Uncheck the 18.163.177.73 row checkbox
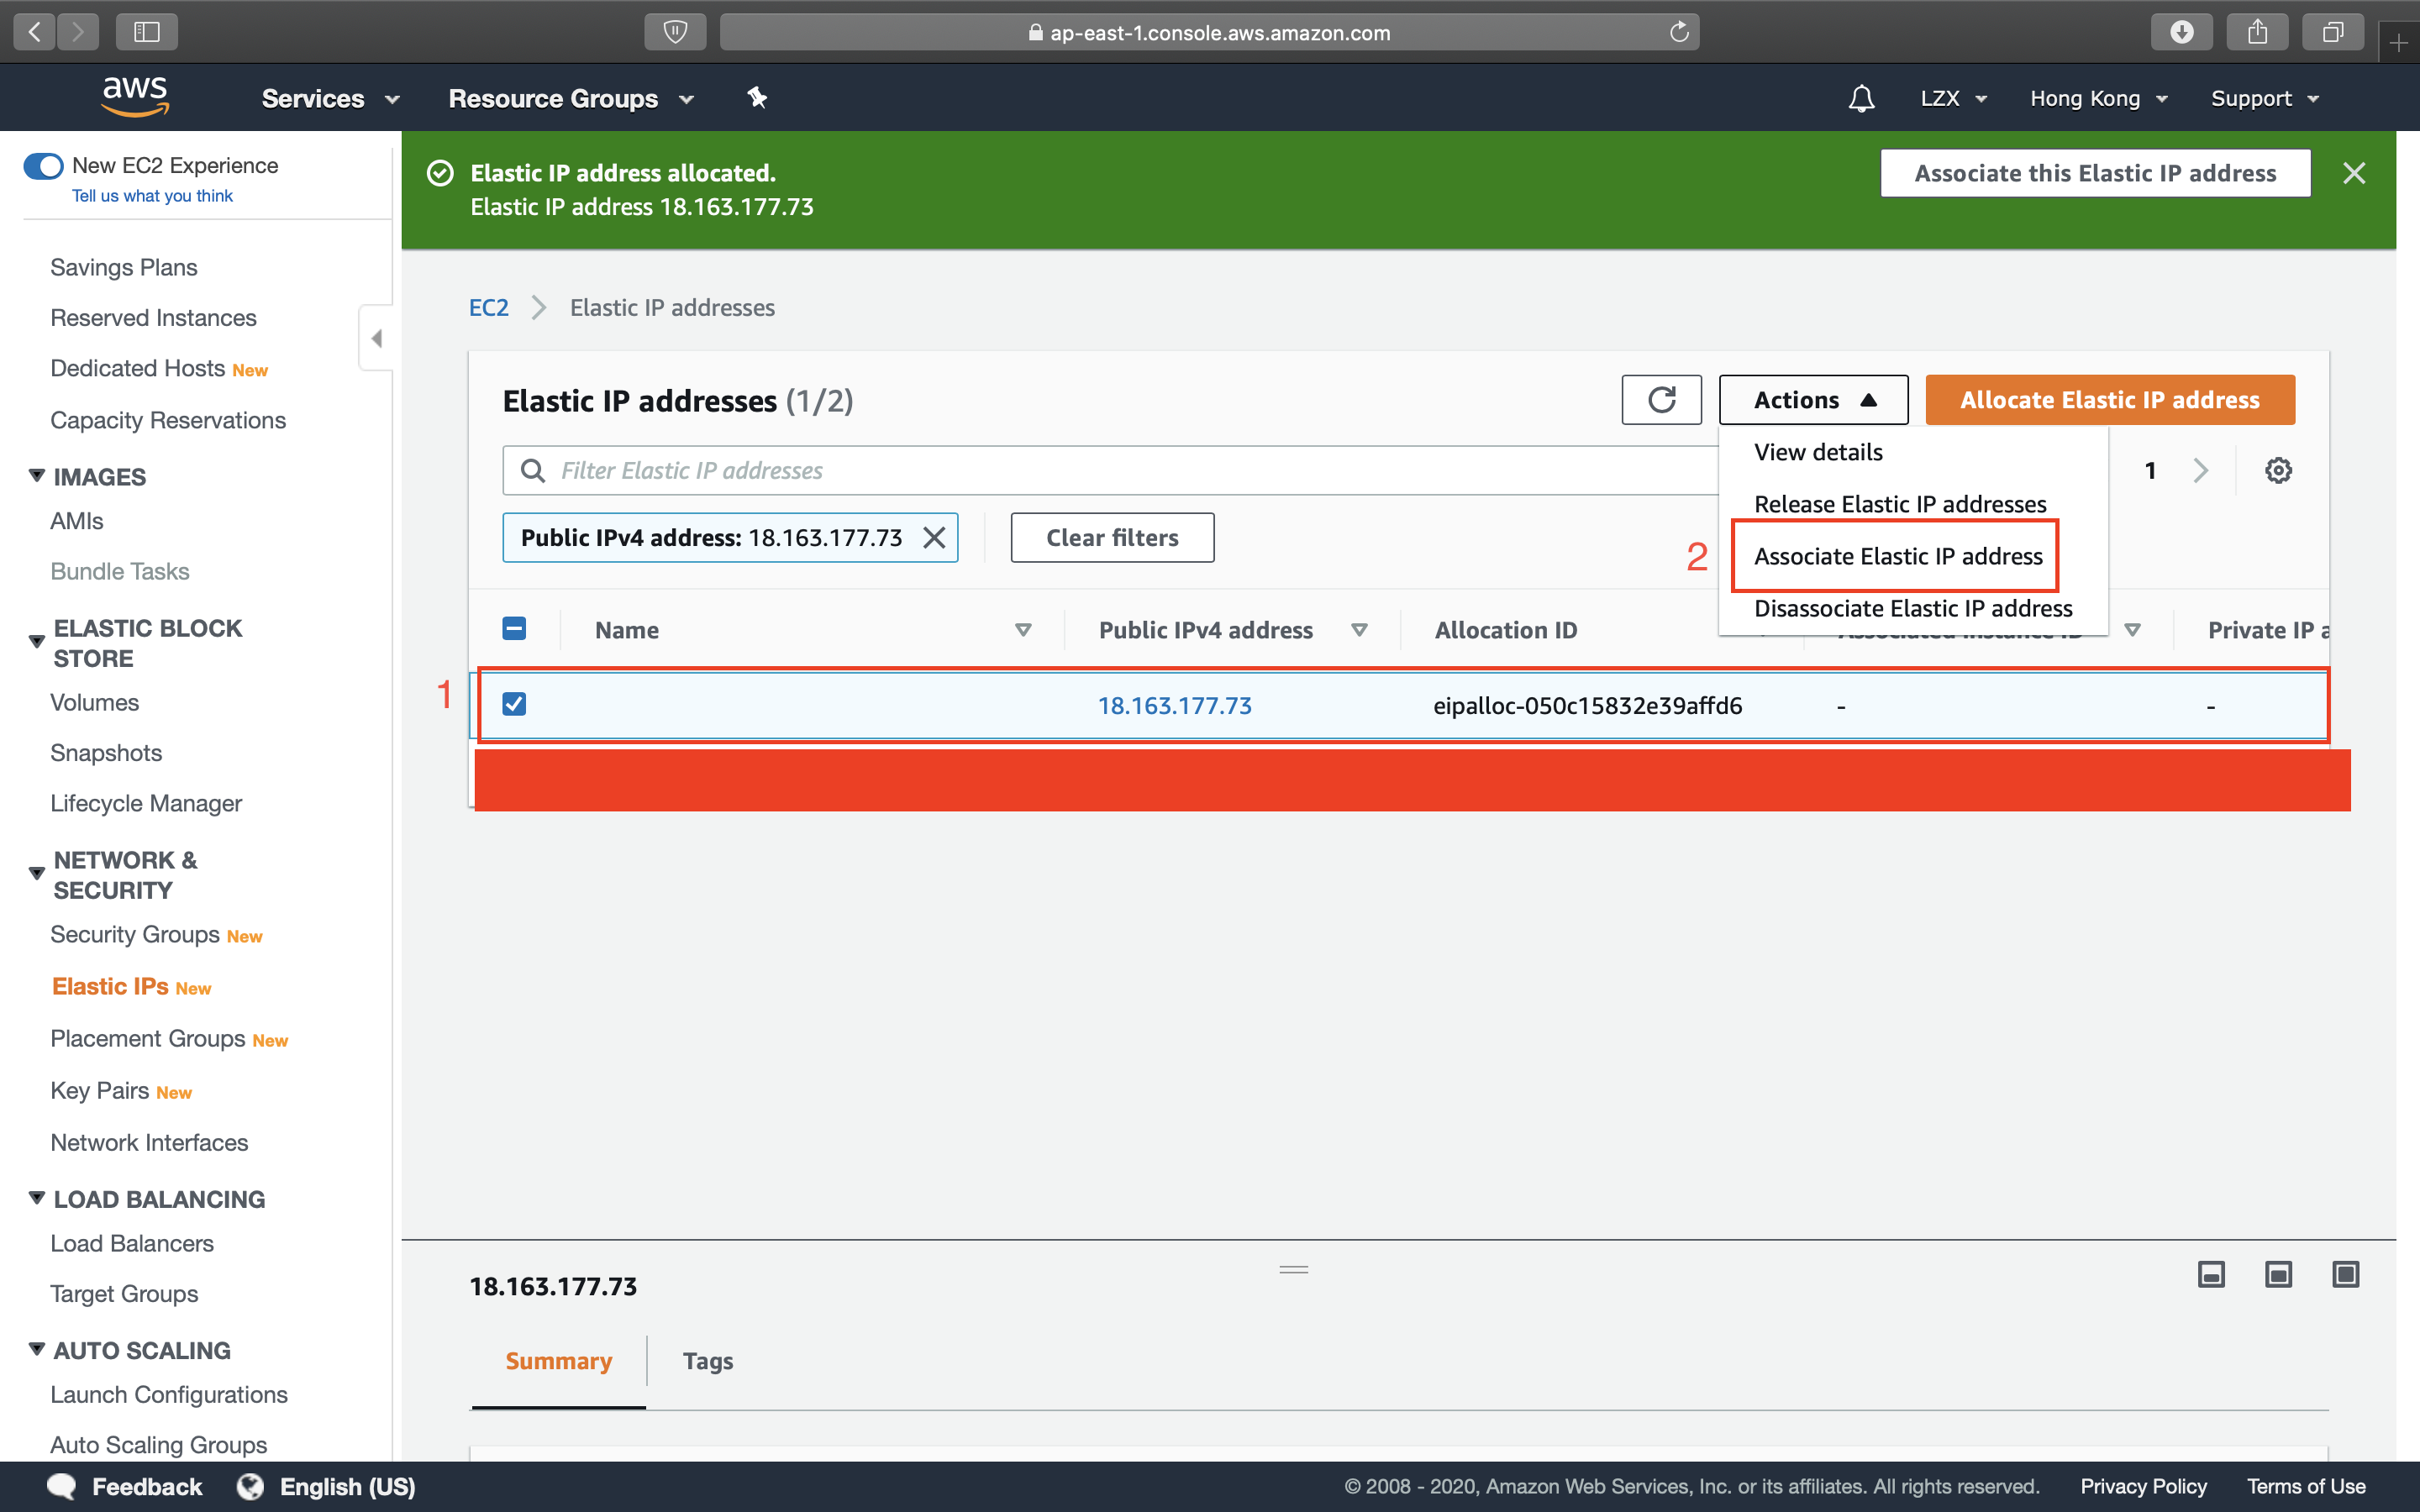The height and width of the screenshot is (1512, 2420). pos(514,704)
